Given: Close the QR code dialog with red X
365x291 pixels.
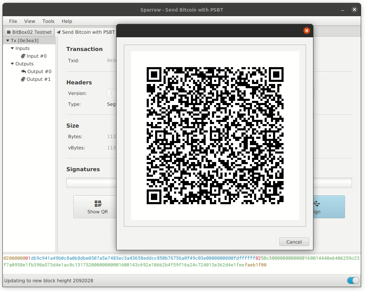Looking at the screenshot, I should click(x=307, y=31).
